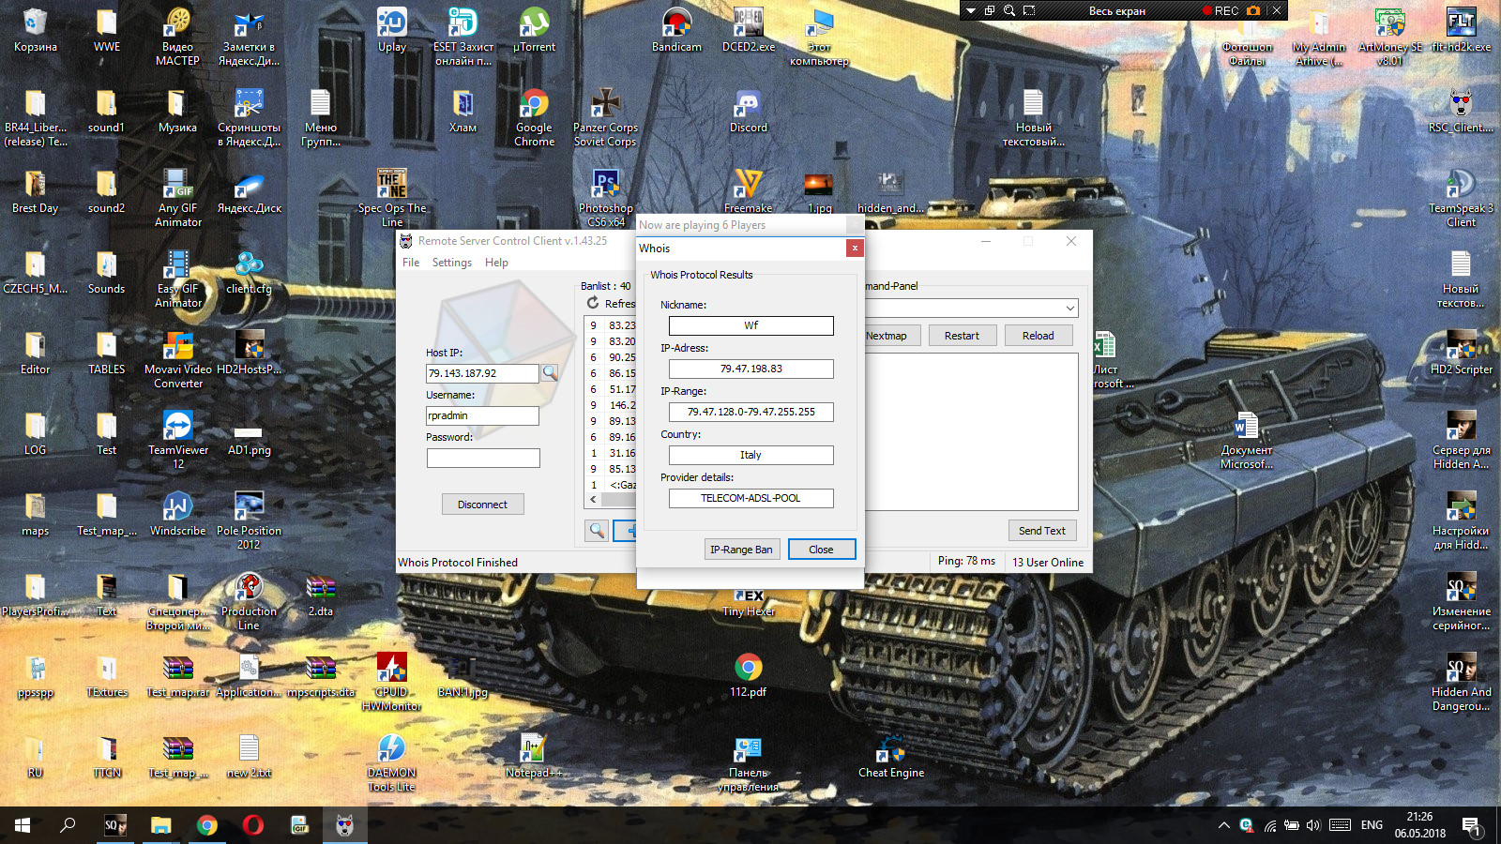1501x844 pixels.
Task: Open the Яндекс.Диск desktop icon
Action: (250, 192)
